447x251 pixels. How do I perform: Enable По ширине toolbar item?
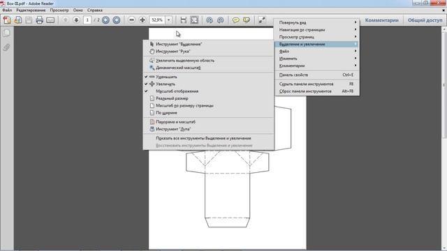pyautogui.click(x=208, y=113)
